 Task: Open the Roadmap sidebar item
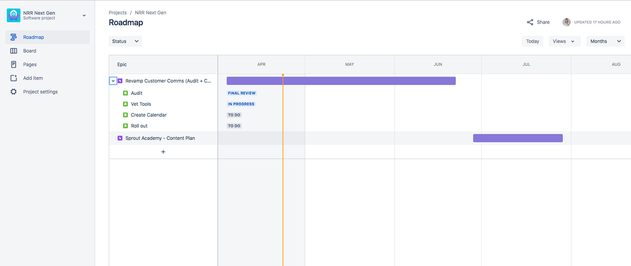pos(47,37)
